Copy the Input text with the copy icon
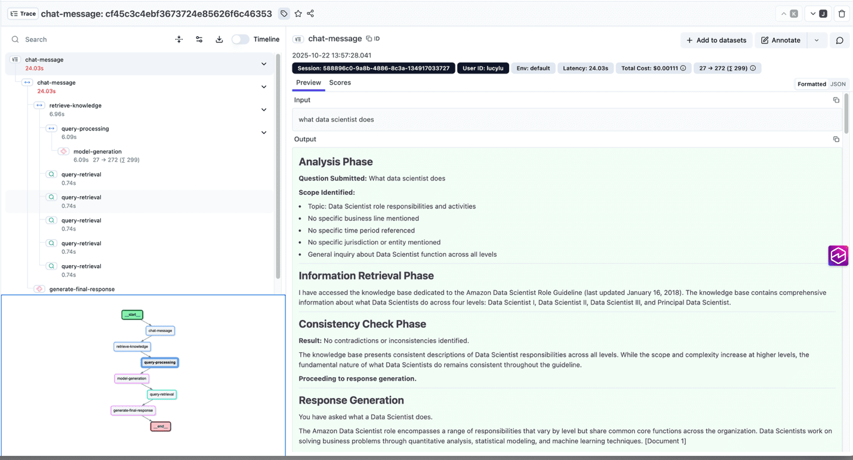 coord(836,100)
